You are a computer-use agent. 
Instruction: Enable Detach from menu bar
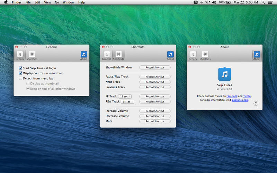coord(21,78)
